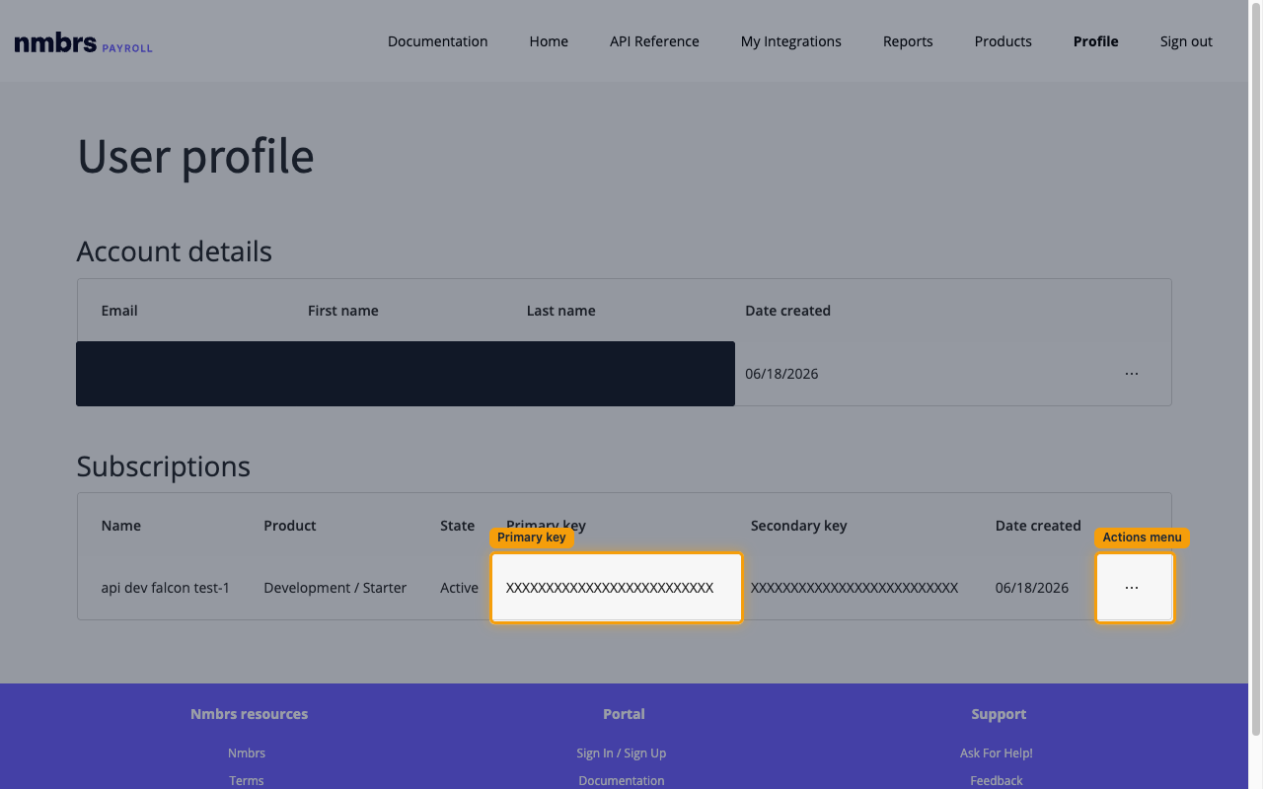Select the Profile nav item

click(x=1096, y=41)
